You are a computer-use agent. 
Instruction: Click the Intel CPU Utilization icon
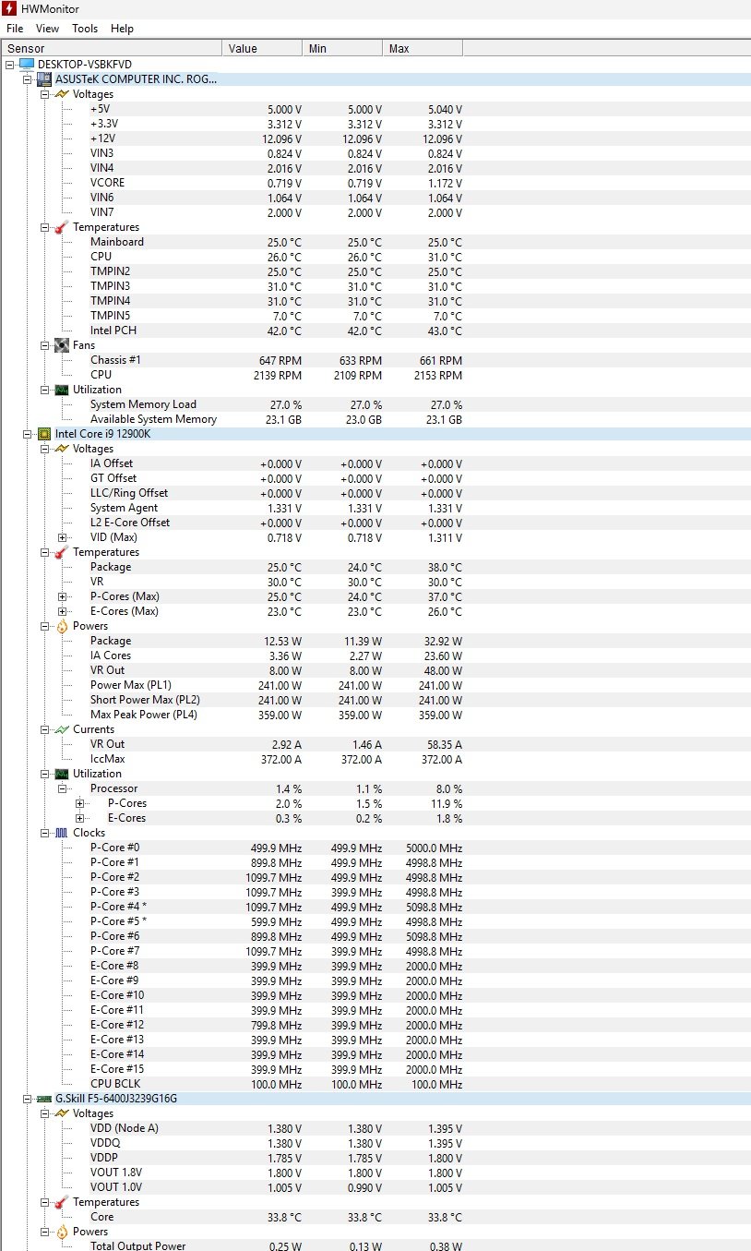tap(62, 773)
